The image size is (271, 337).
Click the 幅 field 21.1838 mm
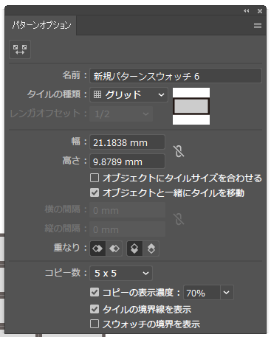click(127, 142)
